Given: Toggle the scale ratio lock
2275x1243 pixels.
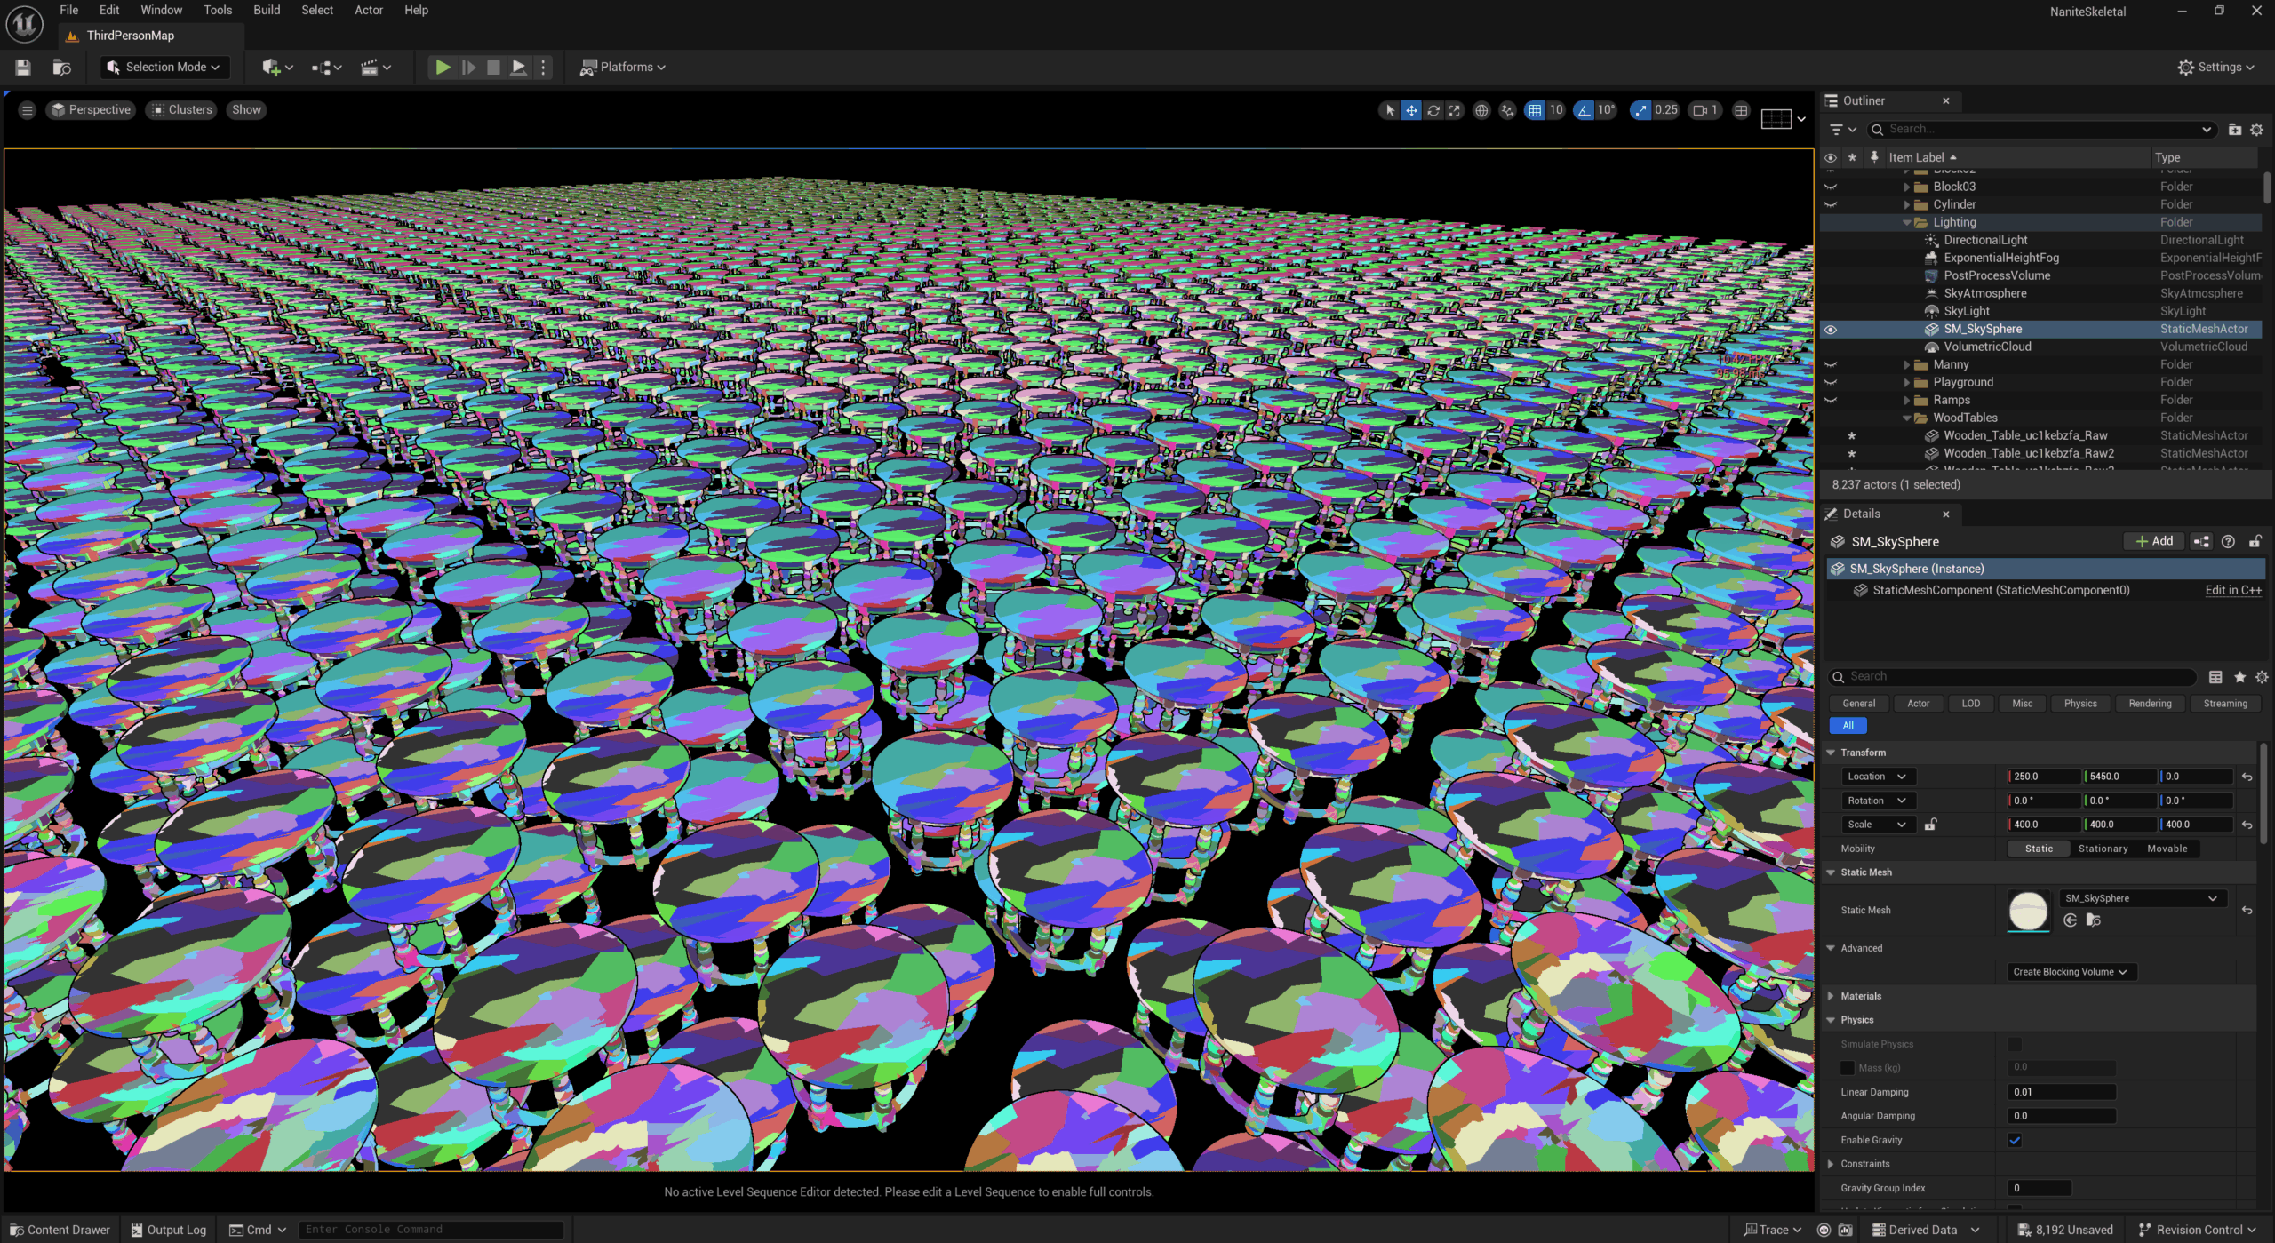Looking at the screenshot, I should click(x=1930, y=825).
